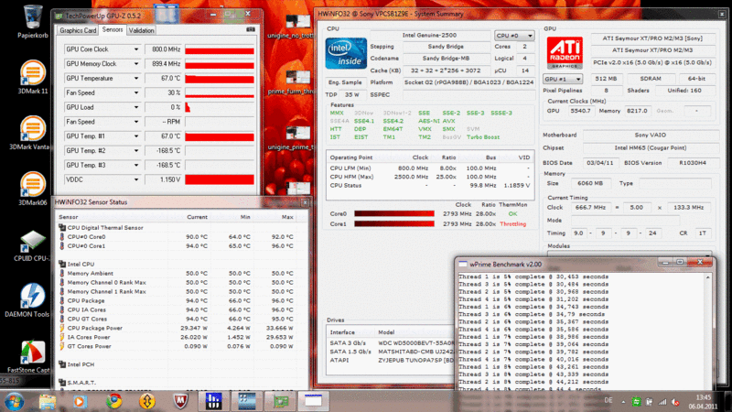This screenshot has height=412, width=732.
Task: Open the VDDC sensor dropdown
Action: coord(136,179)
